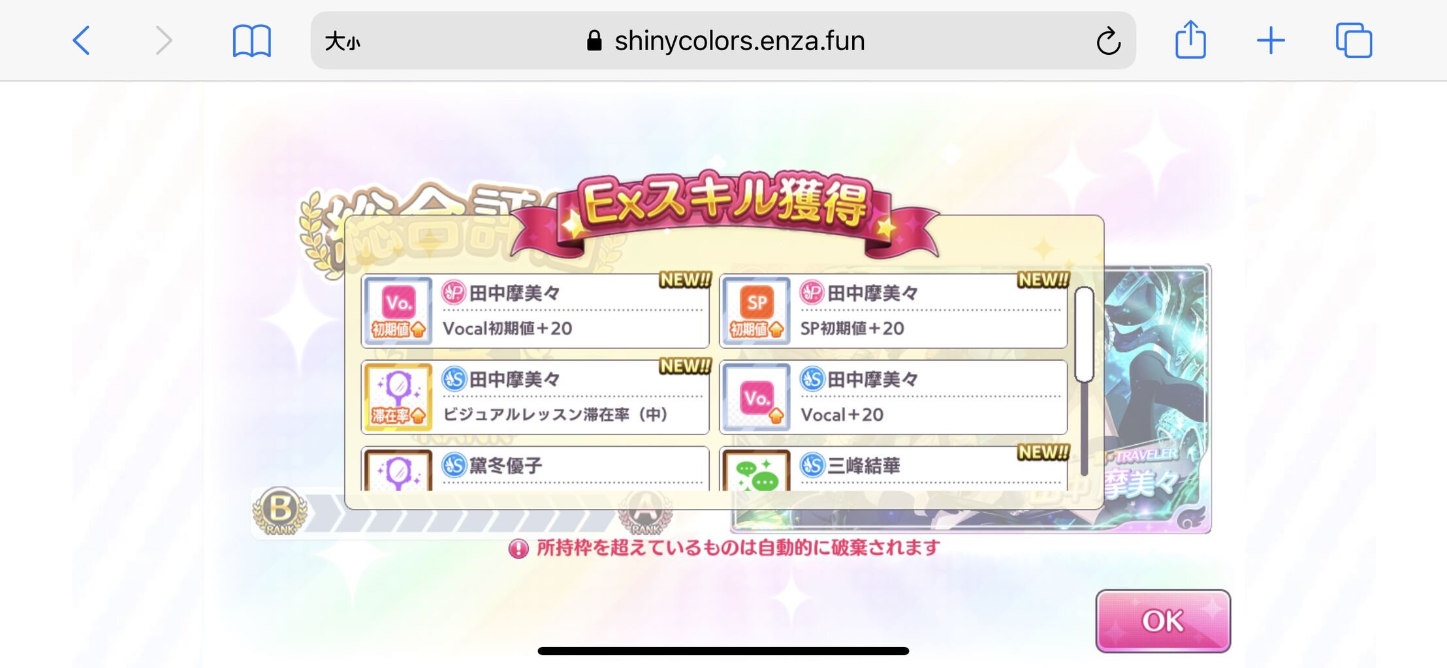Tap the ビジュアルレッスン滞在率 mirror icon
This screenshot has width=1447, height=668.
[x=398, y=397]
